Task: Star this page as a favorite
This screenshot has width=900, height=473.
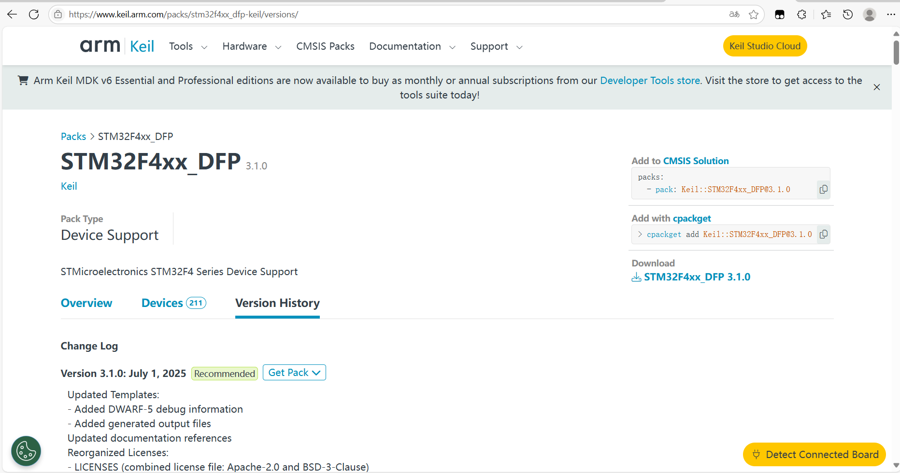Action: [x=754, y=14]
